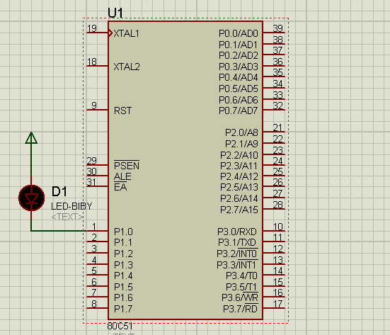The height and width of the screenshot is (335, 390).
Task: Click the P2.7/A15 pin label
Action: (x=239, y=210)
